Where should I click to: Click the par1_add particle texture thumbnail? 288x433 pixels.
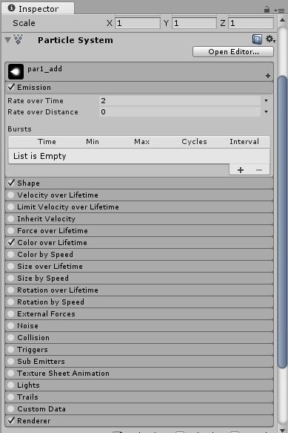[x=16, y=72]
